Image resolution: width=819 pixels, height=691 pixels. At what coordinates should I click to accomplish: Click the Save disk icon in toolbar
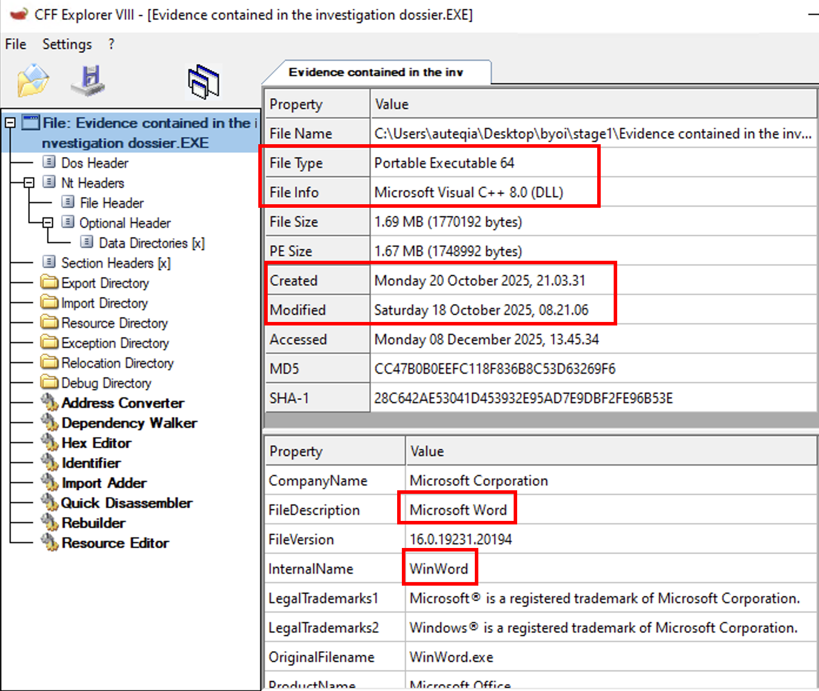coord(88,81)
